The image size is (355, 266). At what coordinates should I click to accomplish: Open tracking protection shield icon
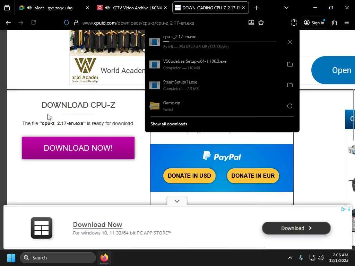[x=66, y=23]
